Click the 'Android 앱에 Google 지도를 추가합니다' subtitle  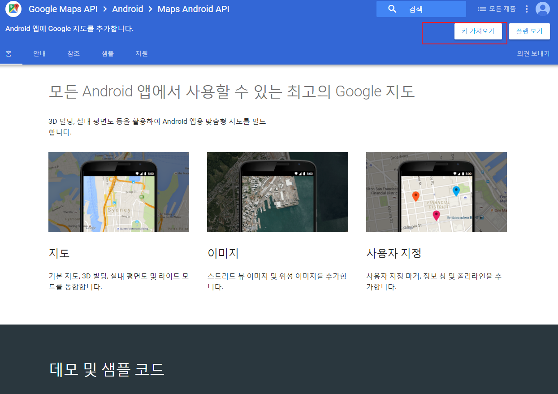[x=69, y=29]
